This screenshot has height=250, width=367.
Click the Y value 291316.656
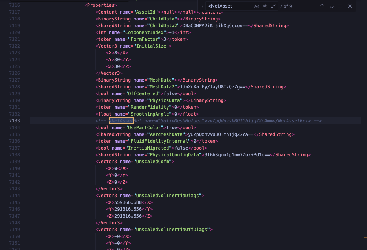[x=128, y=209]
